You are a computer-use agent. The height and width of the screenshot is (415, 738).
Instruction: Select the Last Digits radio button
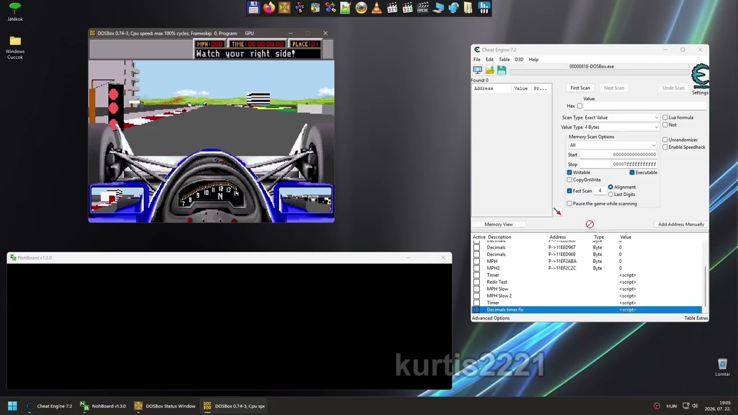point(611,194)
